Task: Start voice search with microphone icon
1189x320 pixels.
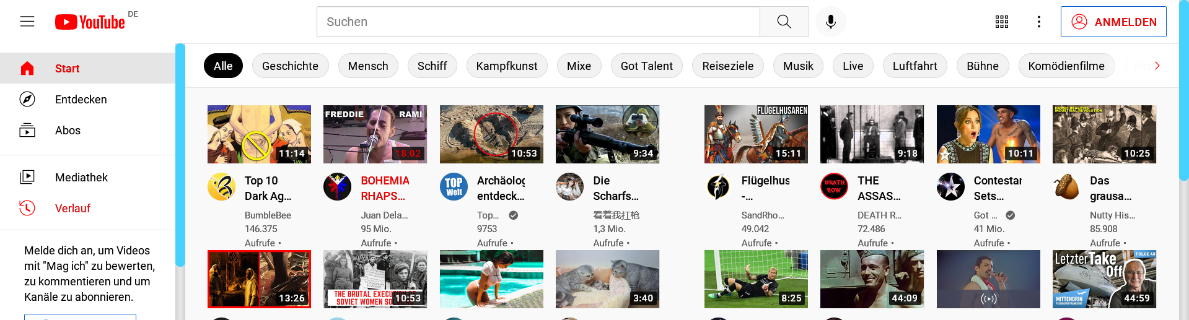Action: point(831,22)
